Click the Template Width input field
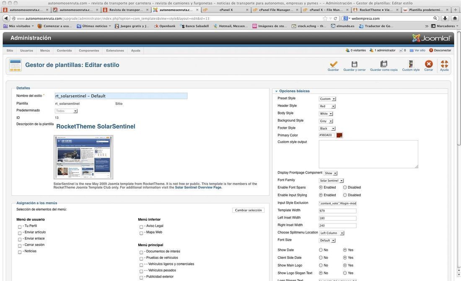 coord(337,211)
